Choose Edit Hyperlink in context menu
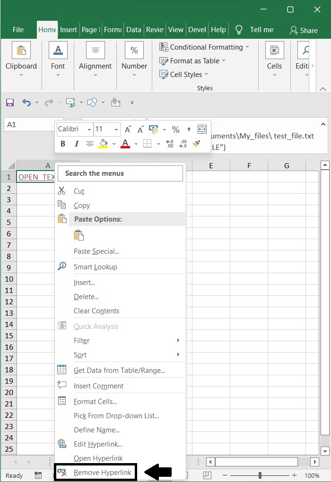This screenshot has width=331, height=482. [x=120, y=444]
